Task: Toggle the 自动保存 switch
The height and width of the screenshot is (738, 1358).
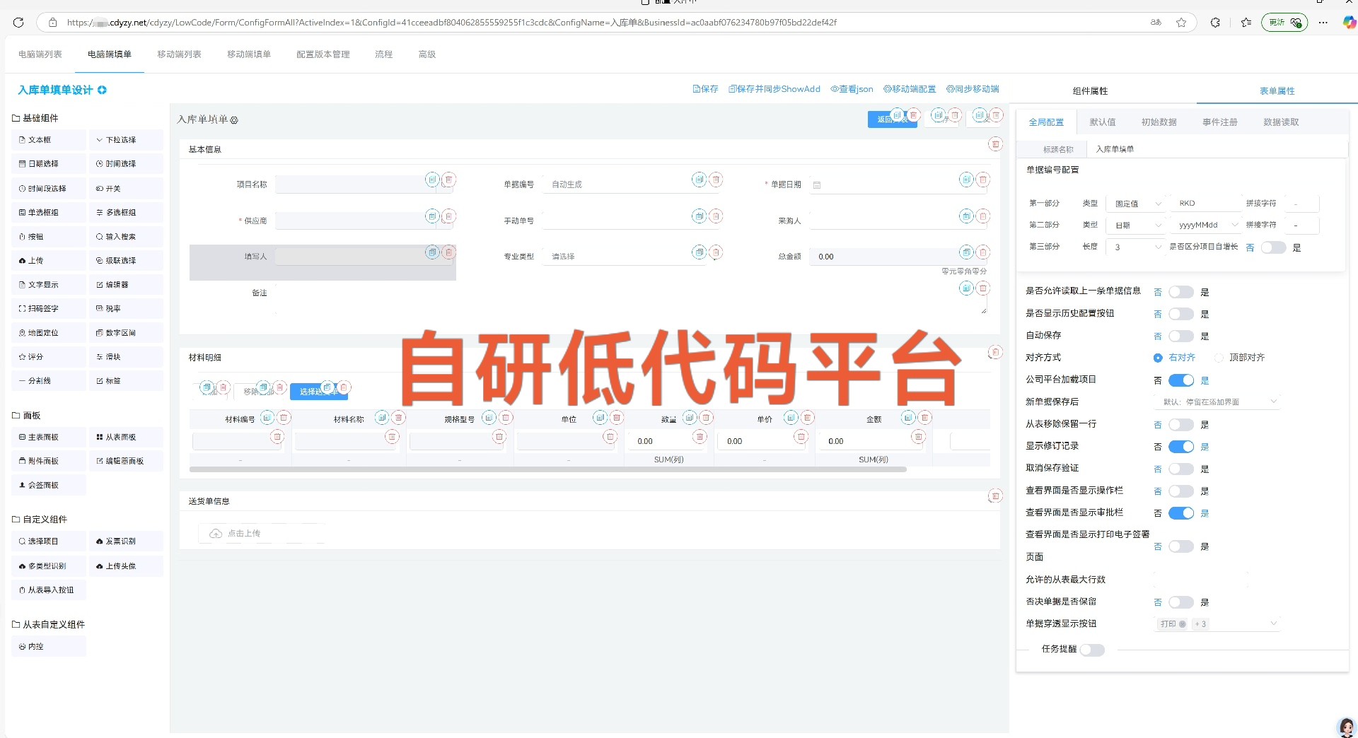Action: [1180, 336]
